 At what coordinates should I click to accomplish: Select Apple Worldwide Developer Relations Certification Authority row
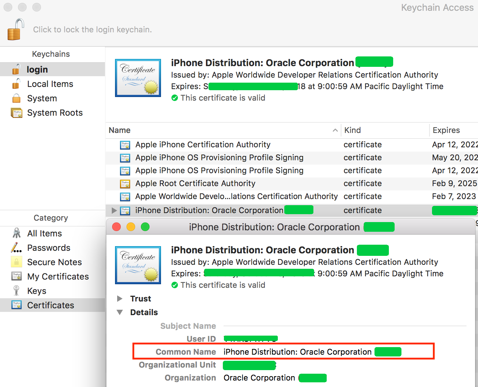pos(292,197)
